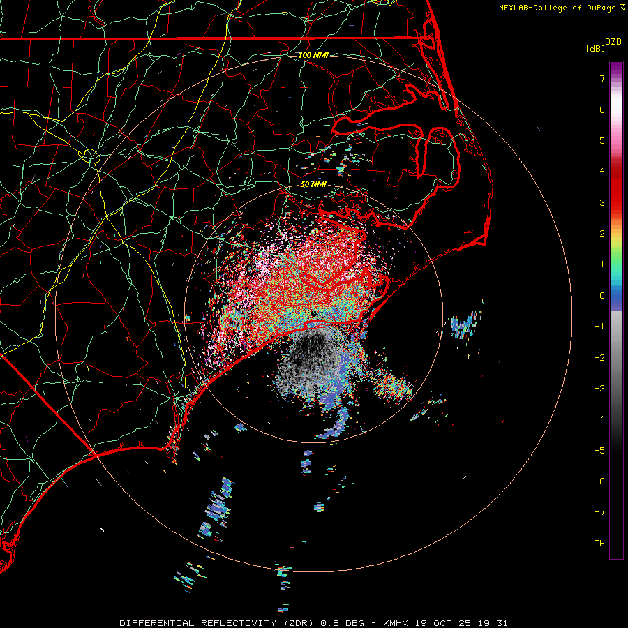Click the -1 dB legend value
This screenshot has height=628, width=628.
tap(599, 327)
